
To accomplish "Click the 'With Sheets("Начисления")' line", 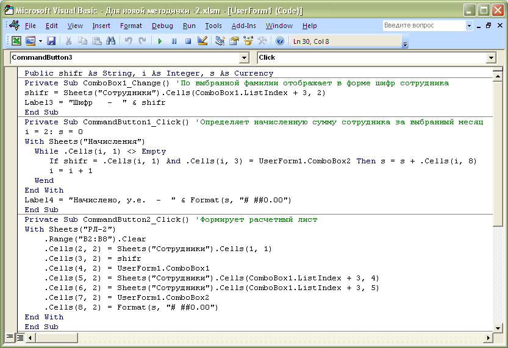I will click(85, 141).
